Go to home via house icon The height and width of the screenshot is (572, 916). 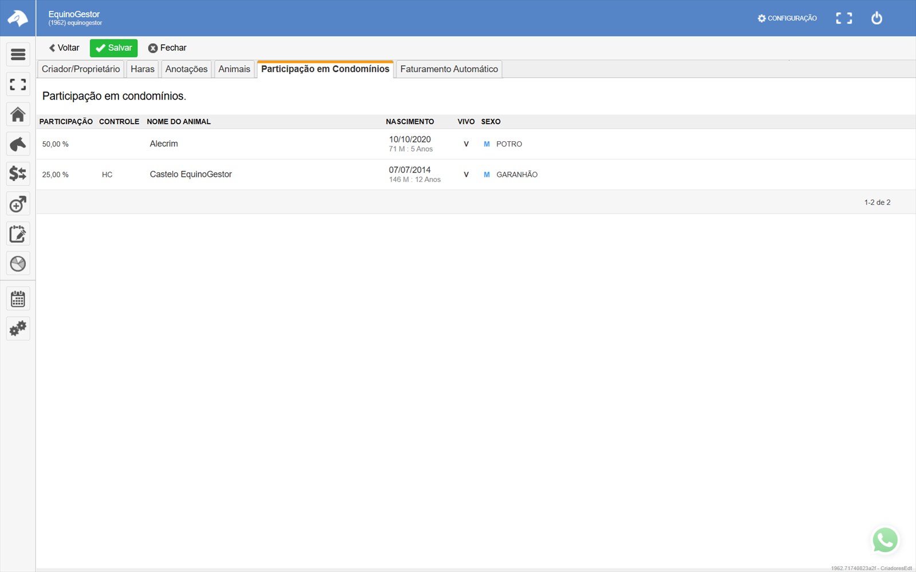click(x=18, y=114)
